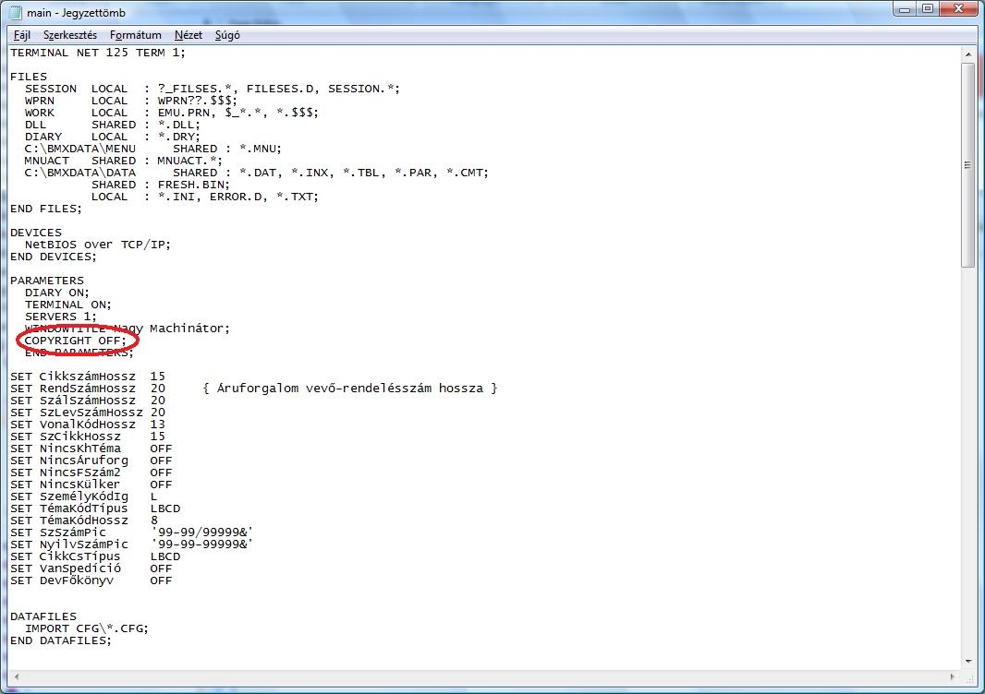Click the 'SHARED : FRESH.BIN;' line
Screen dimensions: 985x694
tap(161, 185)
